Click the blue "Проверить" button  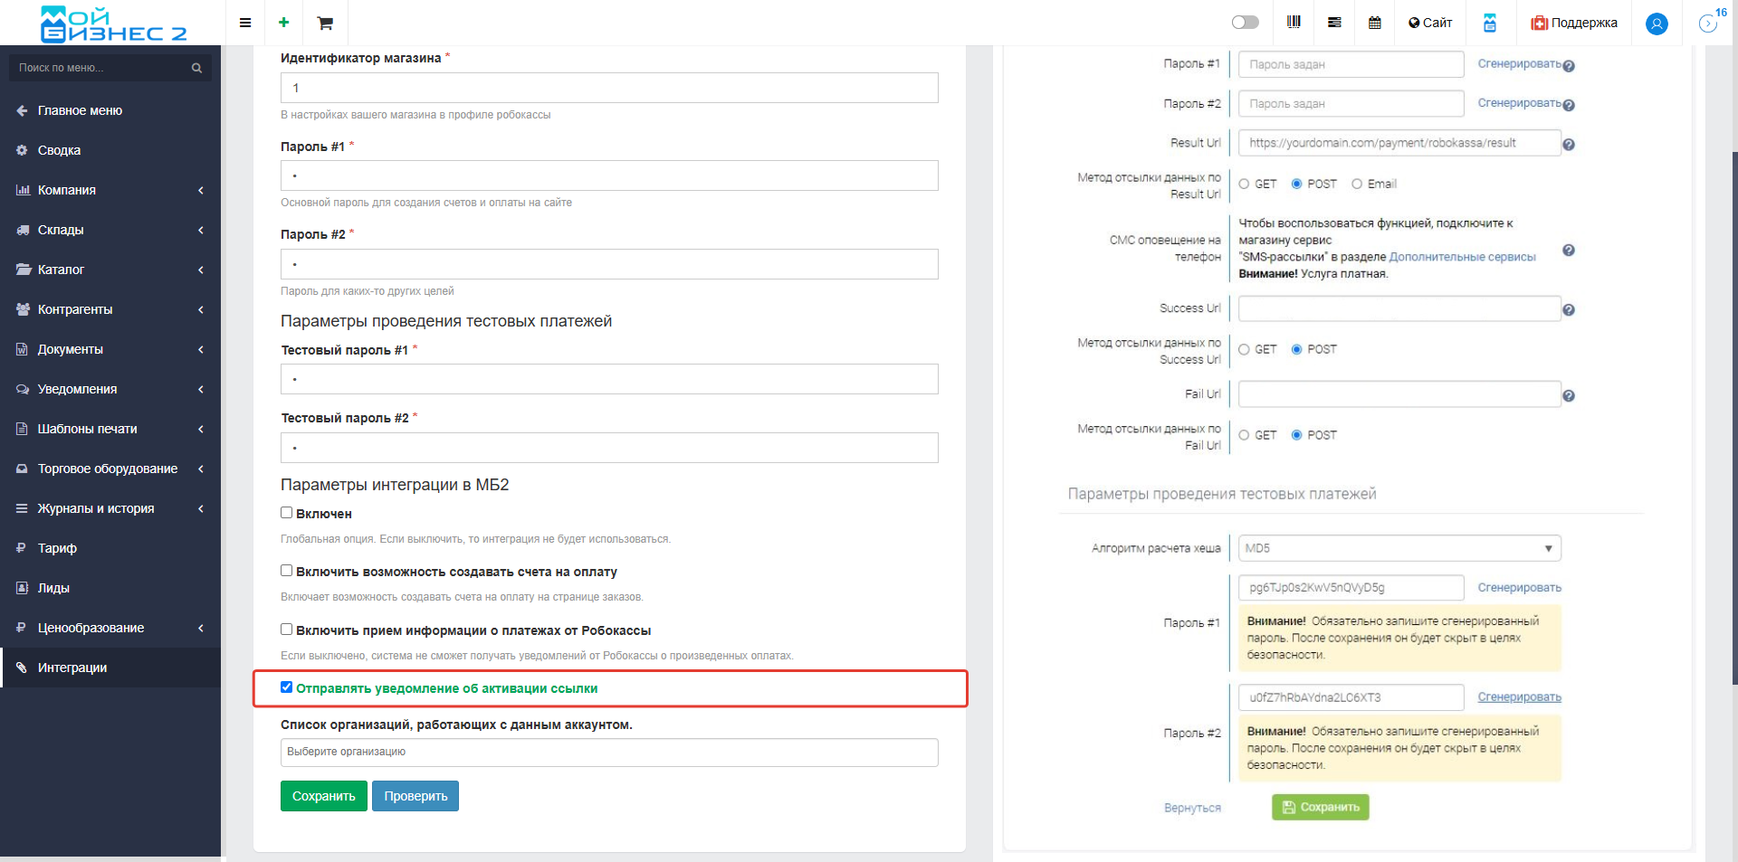click(415, 796)
